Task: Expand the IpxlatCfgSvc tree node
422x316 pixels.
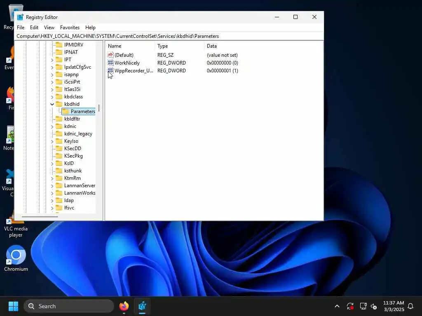Action: [x=52, y=67]
